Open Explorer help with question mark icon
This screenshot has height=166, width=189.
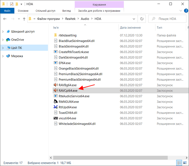coord(186,11)
